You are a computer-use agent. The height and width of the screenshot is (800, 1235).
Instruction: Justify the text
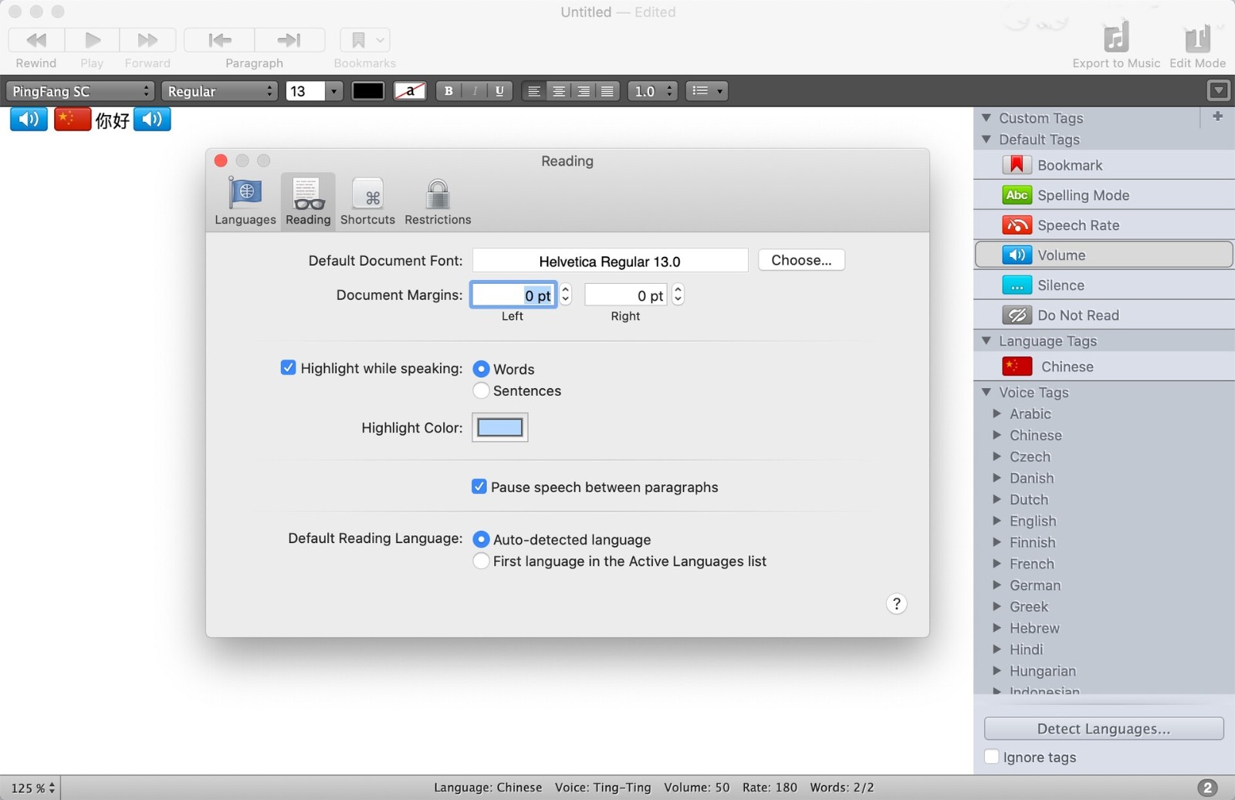tap(608, 91)
